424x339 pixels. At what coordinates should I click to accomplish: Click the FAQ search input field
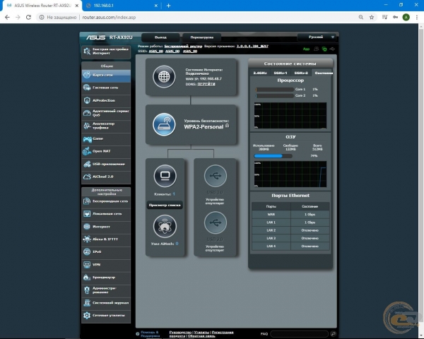[x=299, y=334]
